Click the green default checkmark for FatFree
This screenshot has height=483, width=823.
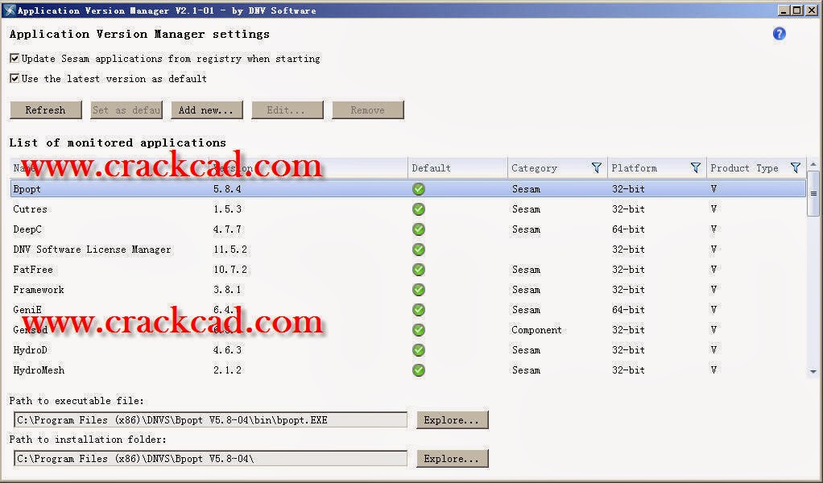point(418,270)
